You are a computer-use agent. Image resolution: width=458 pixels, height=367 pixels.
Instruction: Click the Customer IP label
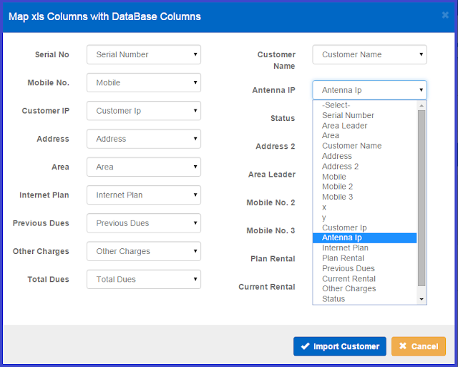(46, 111)
